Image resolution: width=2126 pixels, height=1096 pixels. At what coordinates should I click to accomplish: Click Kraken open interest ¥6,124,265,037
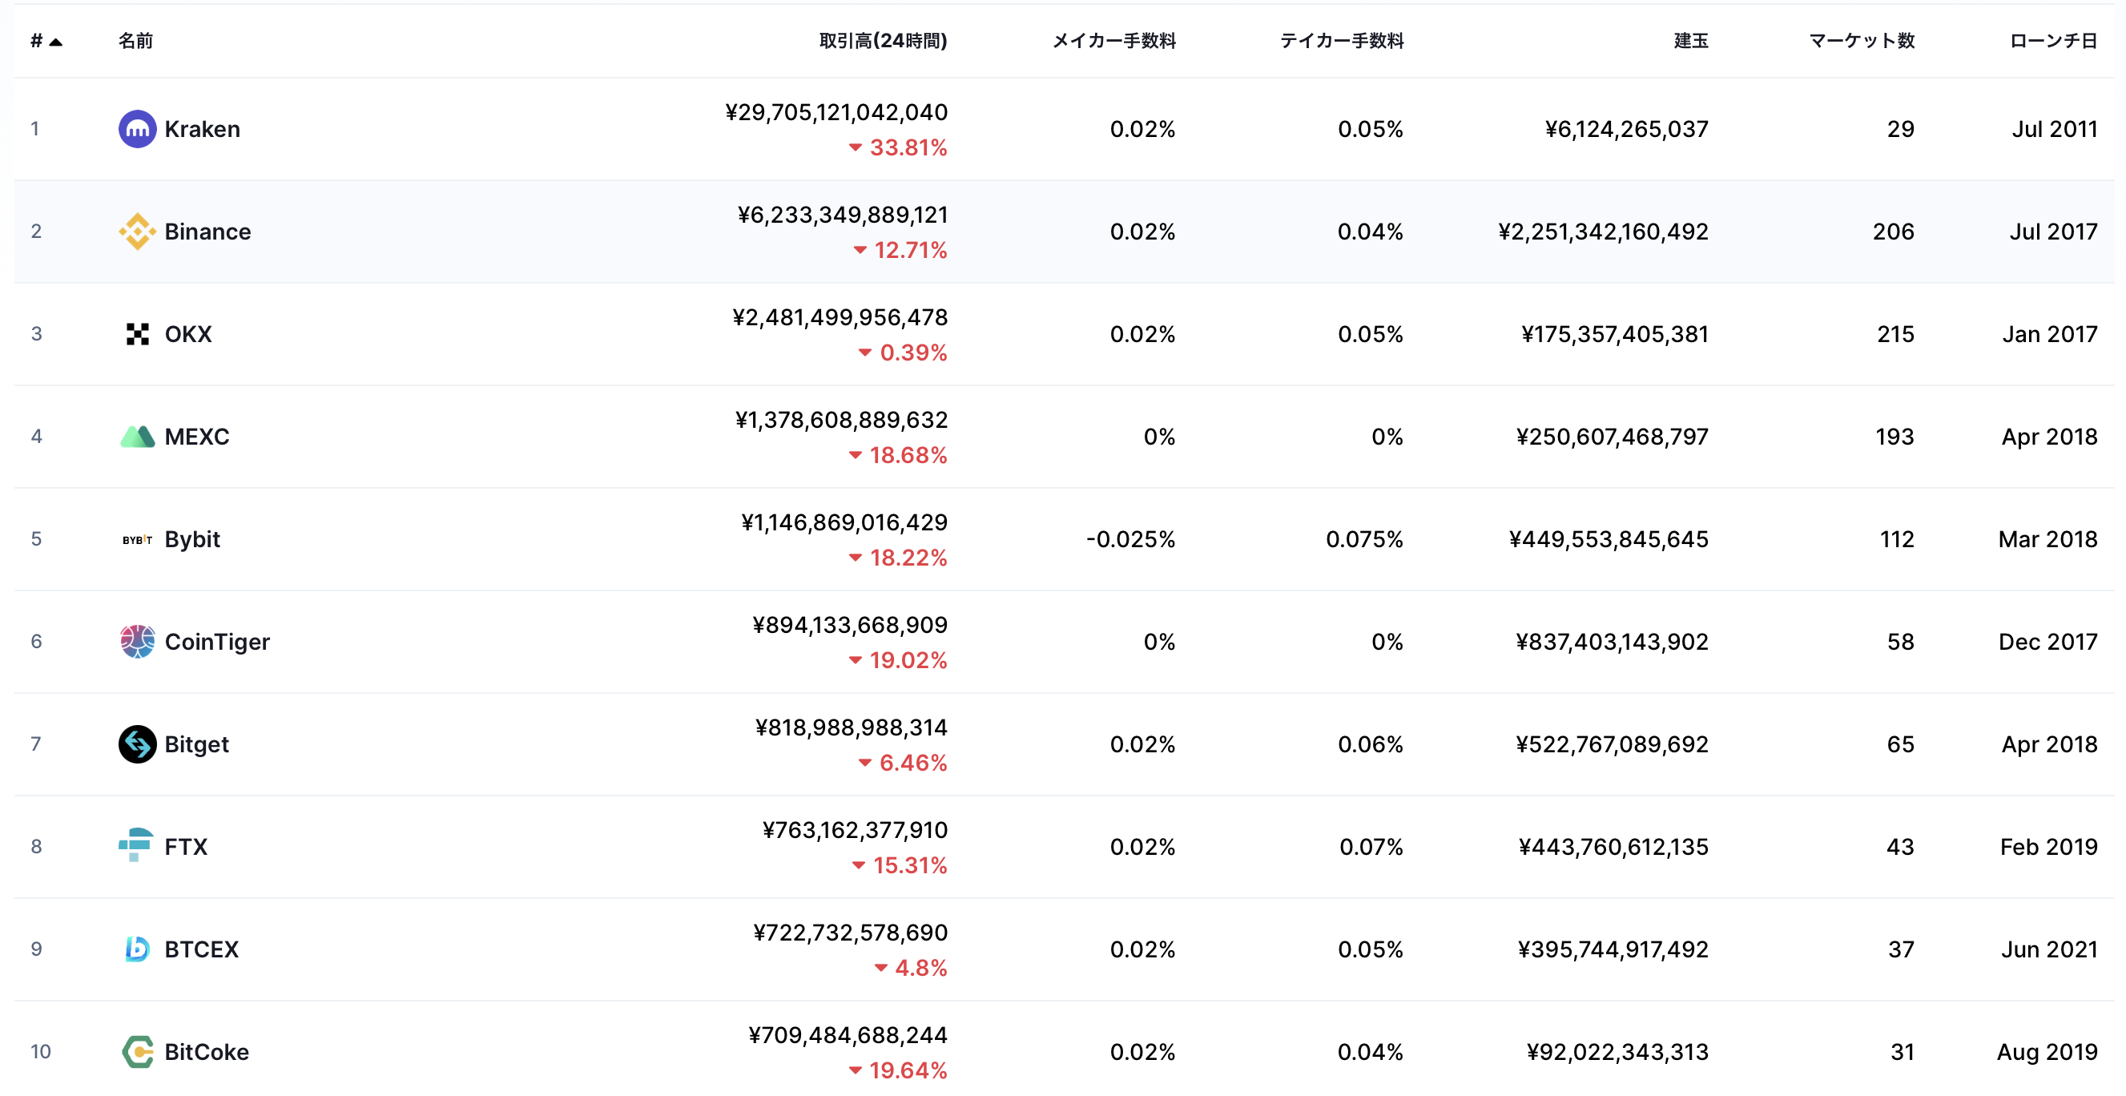(1627, 129)
